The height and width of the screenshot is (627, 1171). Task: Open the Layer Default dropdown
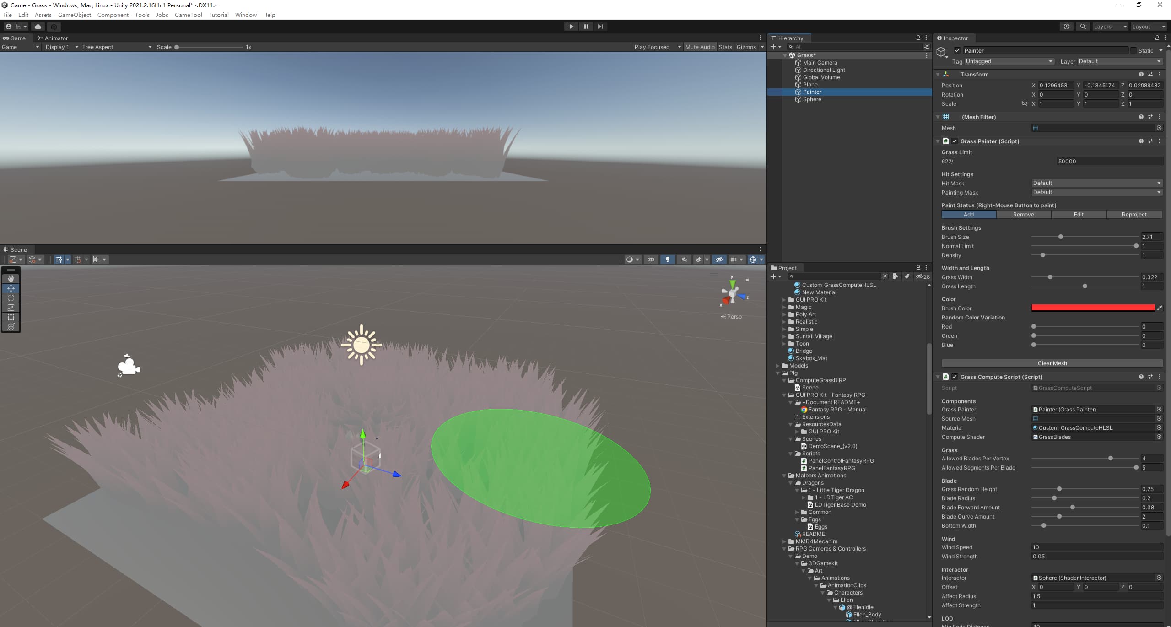pyautogui.click(x=1120, y=61)
